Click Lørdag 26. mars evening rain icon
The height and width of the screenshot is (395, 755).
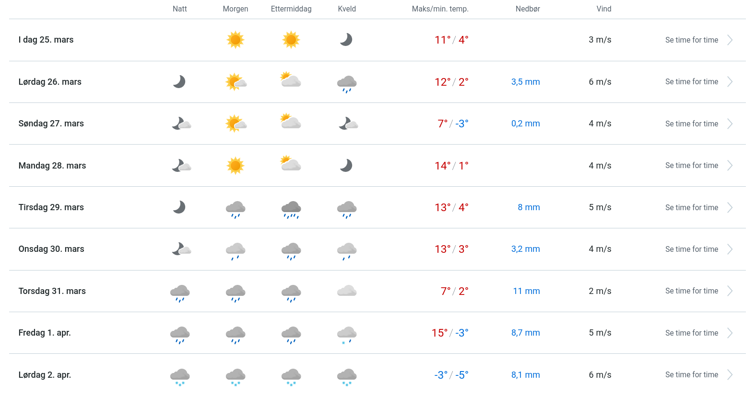347,83
